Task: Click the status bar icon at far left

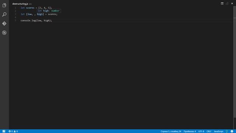Action: click(x=4, y=132)
